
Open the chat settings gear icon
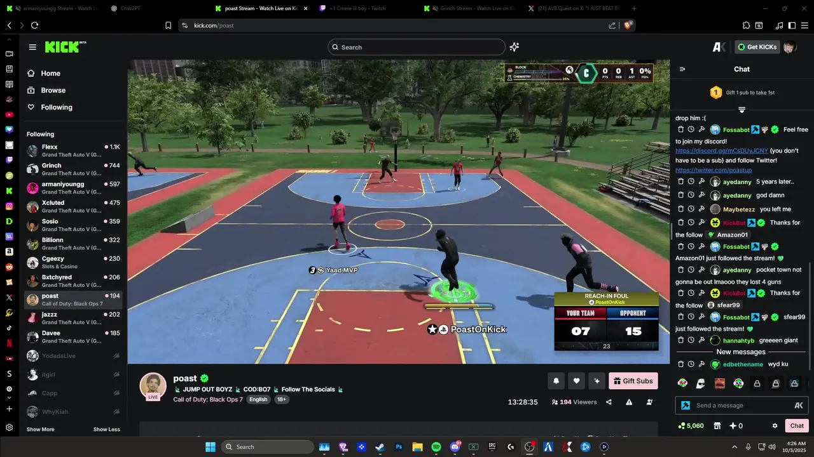pyautogui.click(x=775, y=426)
